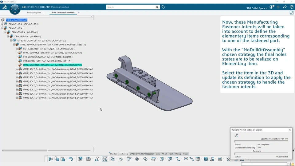Viewport: 295px width, 166px height.
Task: Click the Share arrow icon
Action: (285, 7)
